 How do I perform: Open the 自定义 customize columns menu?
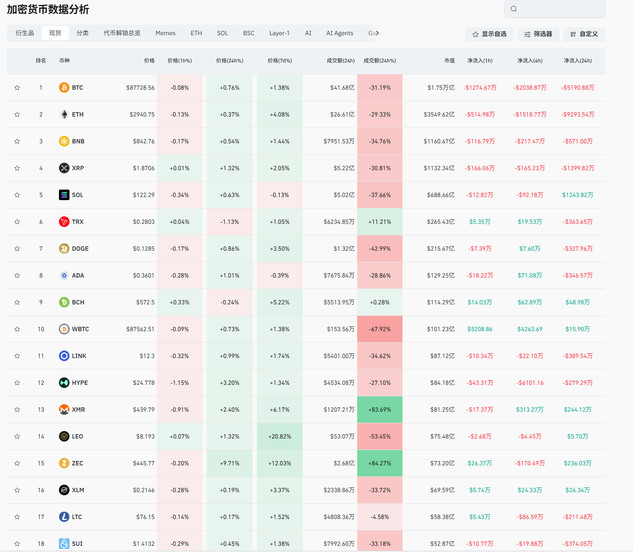(584, 34)
